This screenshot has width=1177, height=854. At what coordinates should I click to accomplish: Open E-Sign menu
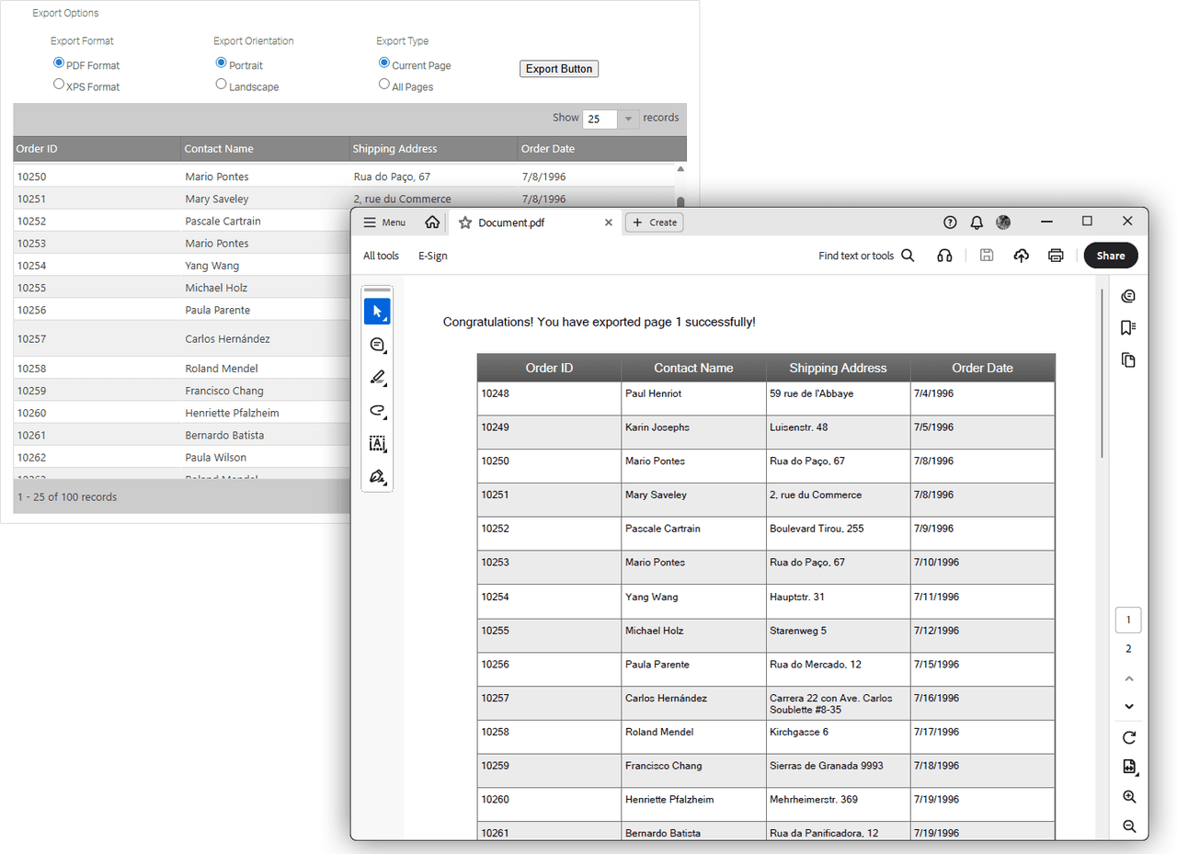(433, 256)
